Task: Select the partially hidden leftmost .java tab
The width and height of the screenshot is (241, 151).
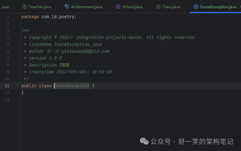Action: pyautogui.click(x=4, y=7)
